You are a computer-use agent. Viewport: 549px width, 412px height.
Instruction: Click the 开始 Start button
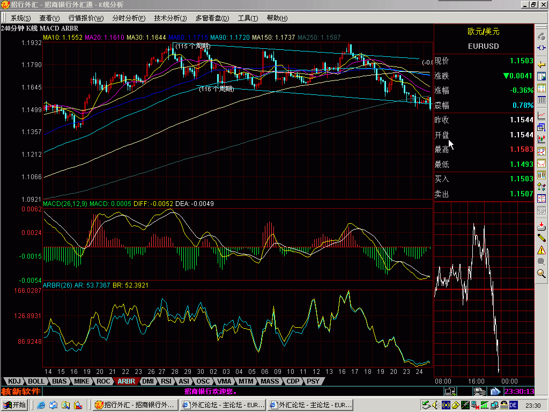coord(14,406)
